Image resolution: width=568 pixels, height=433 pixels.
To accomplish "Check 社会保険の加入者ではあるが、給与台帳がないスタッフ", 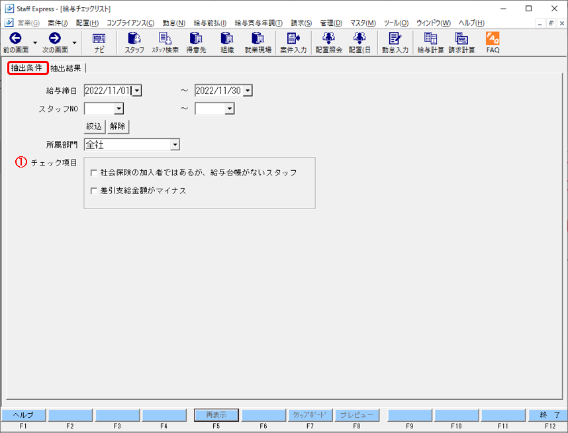I will click(x=94, y=173).
